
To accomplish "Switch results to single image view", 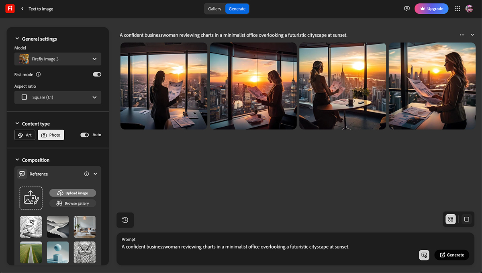I will point(466,219).
